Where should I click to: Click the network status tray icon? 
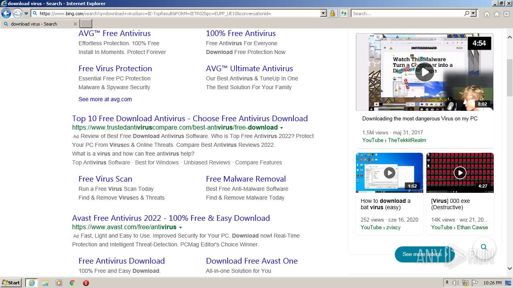(465, 283)
